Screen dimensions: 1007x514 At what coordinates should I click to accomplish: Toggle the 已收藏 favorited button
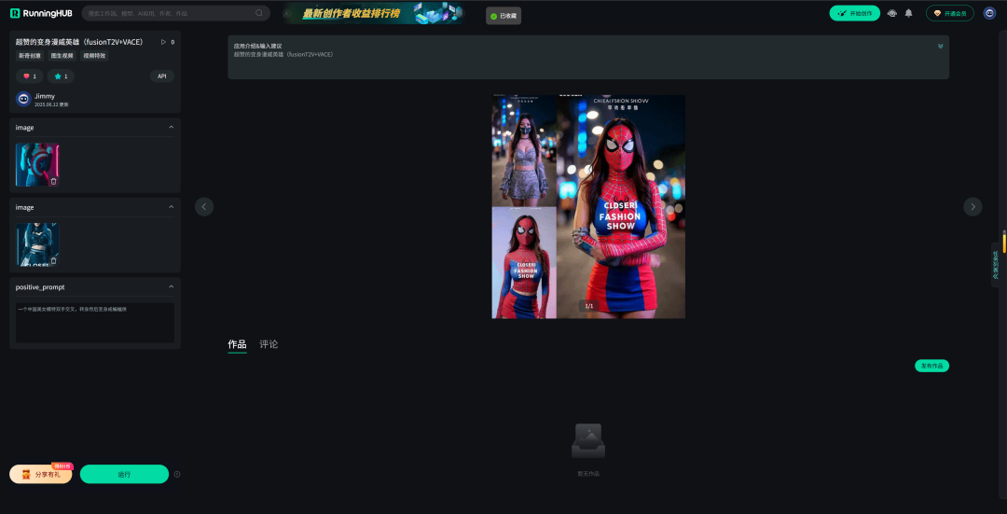503,16
